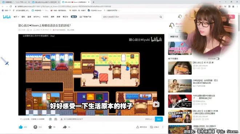Click into the bilibili search box
The image size is (240, 134).
pyautogui.click(x=130, y=17)
